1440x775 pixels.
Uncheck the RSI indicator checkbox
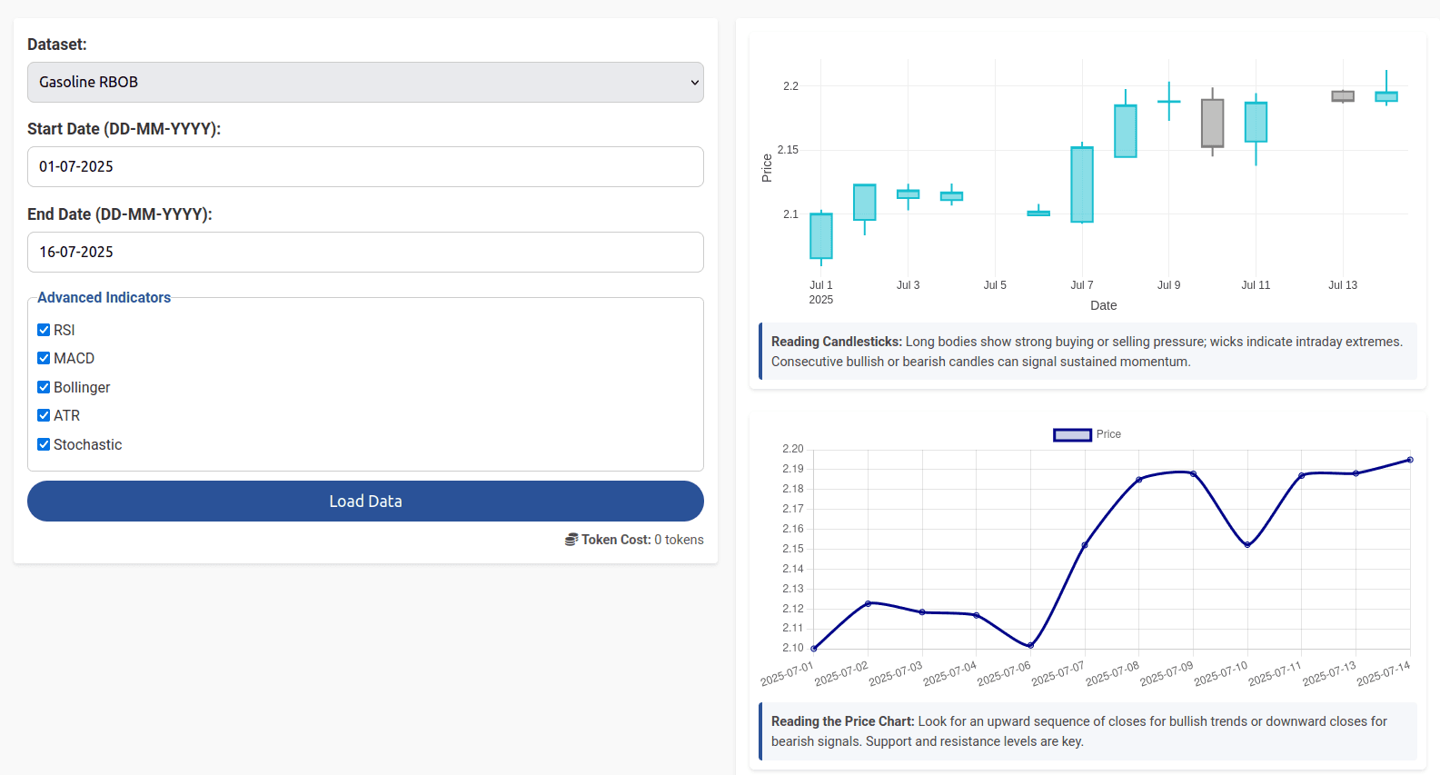tap(44, 330)
